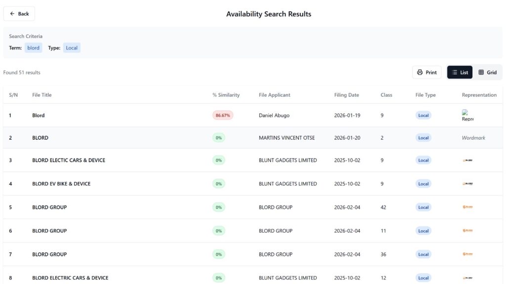The image size is (506, 284).
Task: Open broken representation image in row 1
Action: tap(467, 116)
